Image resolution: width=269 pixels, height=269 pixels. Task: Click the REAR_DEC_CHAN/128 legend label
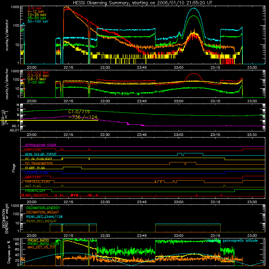[44, 217]
